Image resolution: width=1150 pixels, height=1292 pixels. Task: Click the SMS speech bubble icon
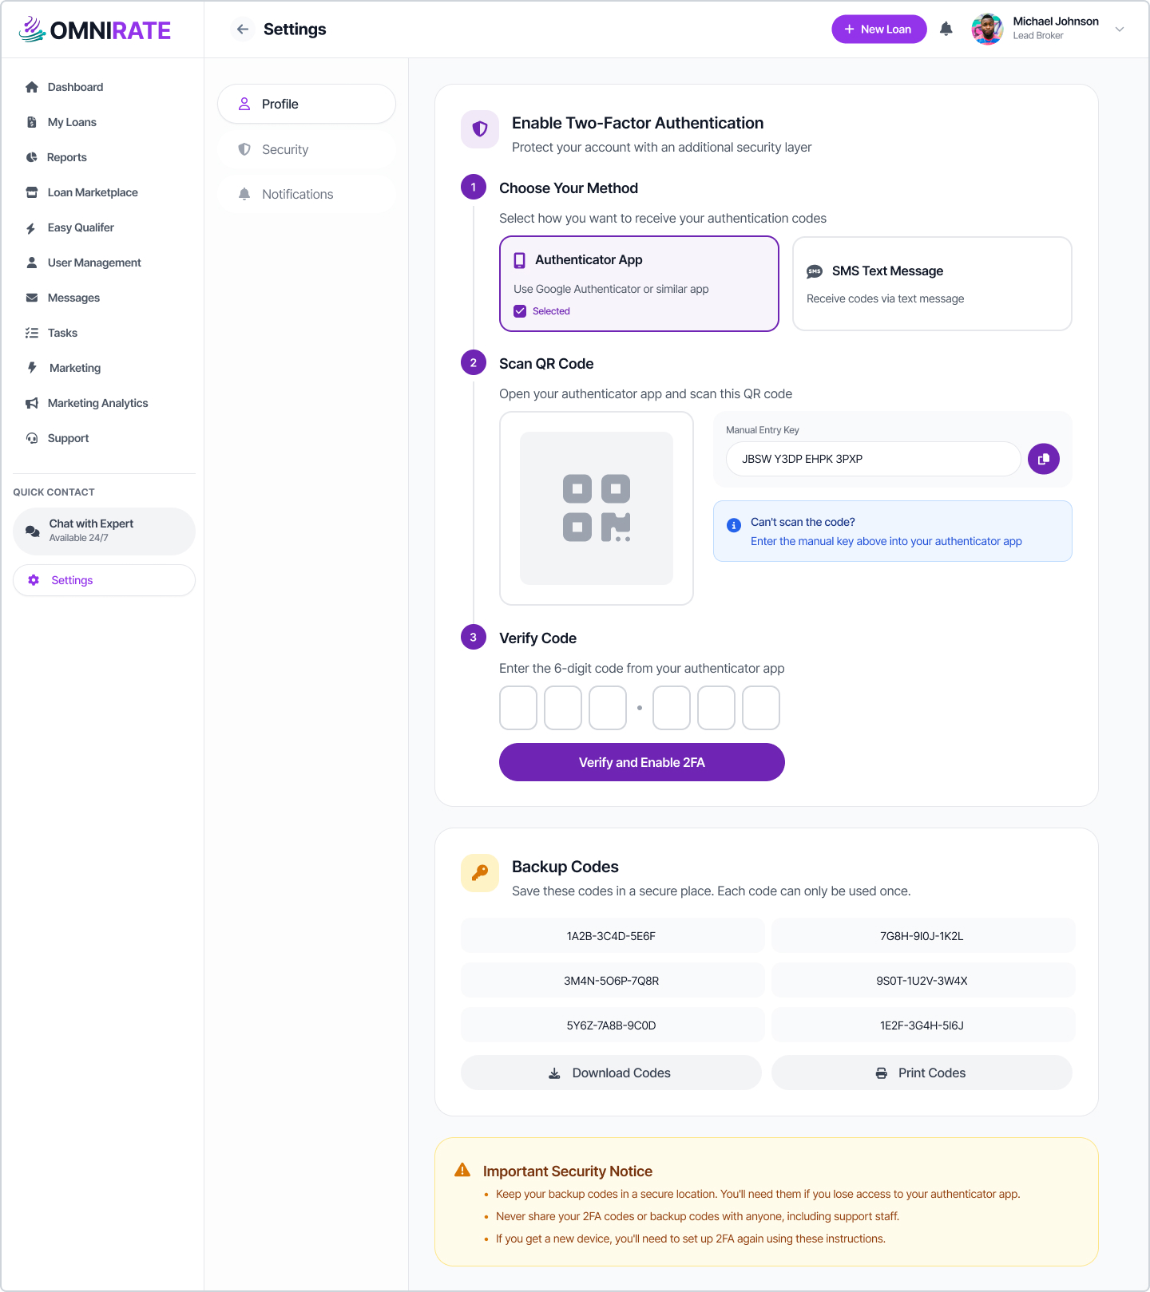815,271
